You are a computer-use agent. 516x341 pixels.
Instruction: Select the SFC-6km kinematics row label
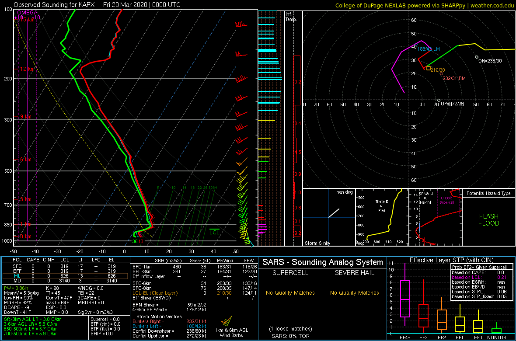[142, 283]
